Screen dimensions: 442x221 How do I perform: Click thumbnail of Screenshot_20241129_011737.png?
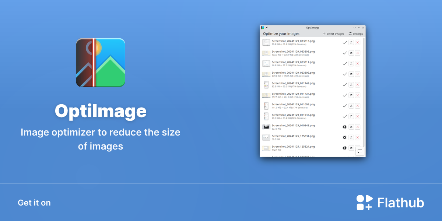266,95
